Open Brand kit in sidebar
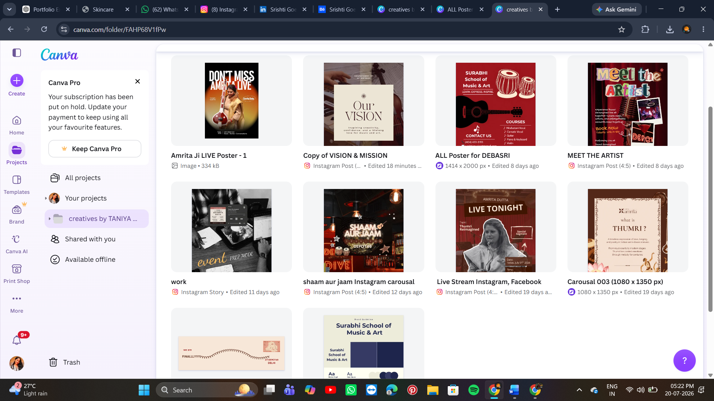The width and height of the screenshot is (714, 401). point(17,214)
